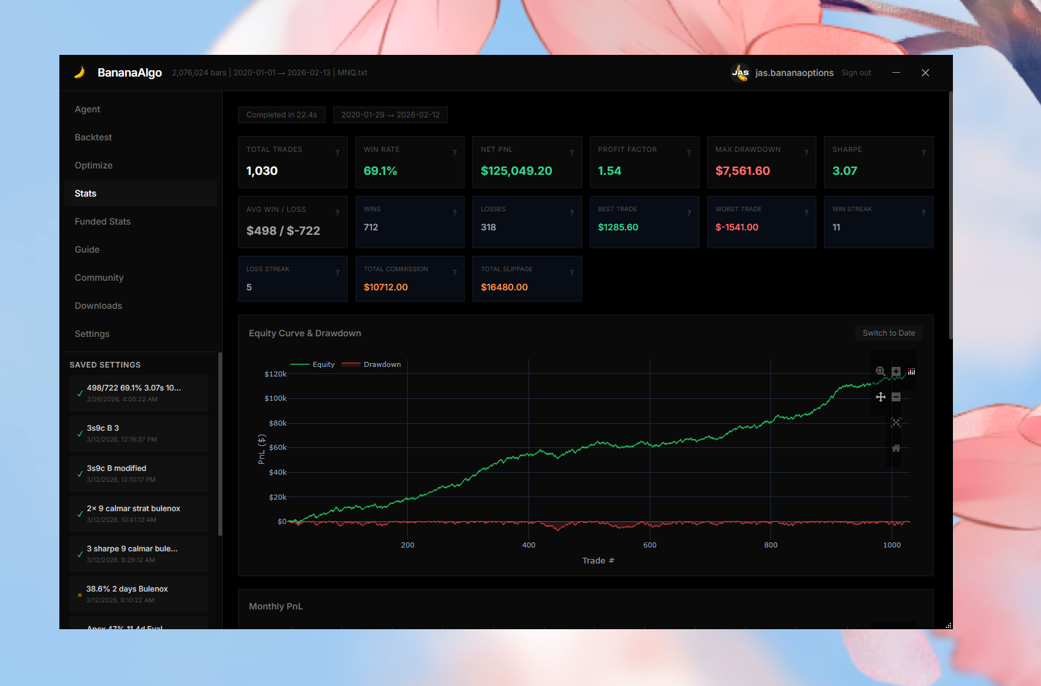Toggle the red x on '38.6% 2 days Bulenox'
The width and height of the screenshot is (1041, 686).
80,594
